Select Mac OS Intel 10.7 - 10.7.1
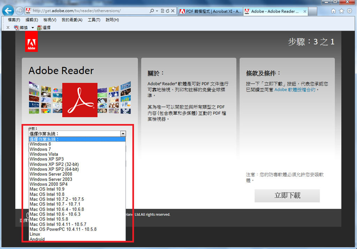This screenshot has width=357, height=249. pyautogui.click(x=77, y=204)
